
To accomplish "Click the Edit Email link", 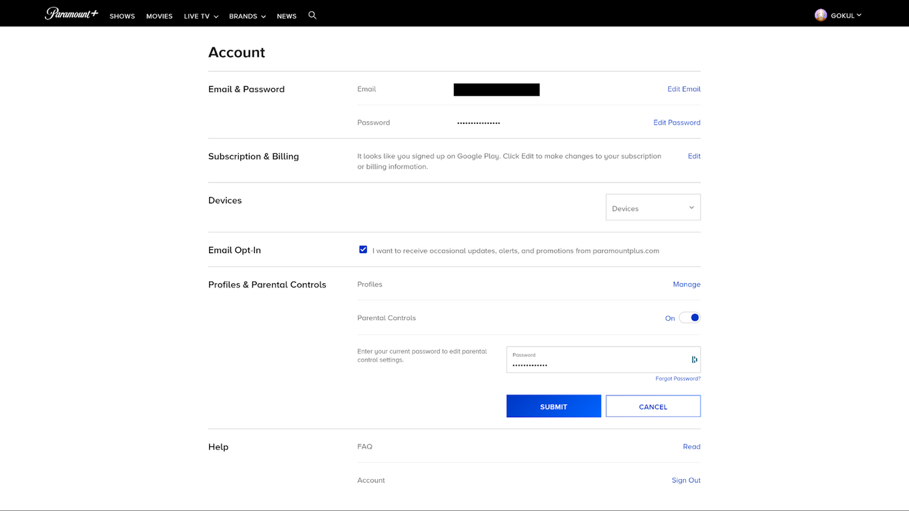I will (684, 89).
